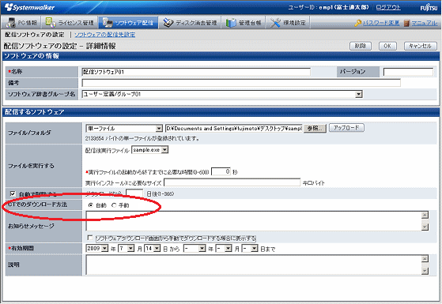Click the アップロード button

click(x=346, y=128)
